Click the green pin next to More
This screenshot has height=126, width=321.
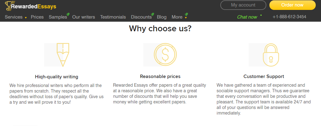pos(186,14)
